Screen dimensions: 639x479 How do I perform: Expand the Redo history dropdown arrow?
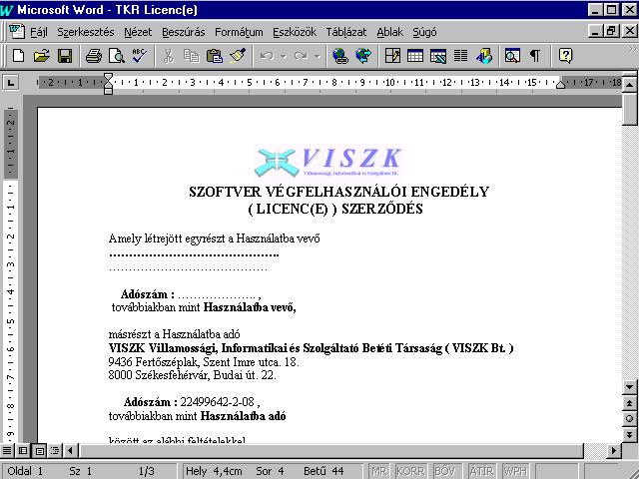[x=318, y=56]
